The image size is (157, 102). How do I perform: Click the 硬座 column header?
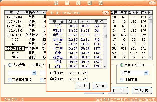coord(114,12)
